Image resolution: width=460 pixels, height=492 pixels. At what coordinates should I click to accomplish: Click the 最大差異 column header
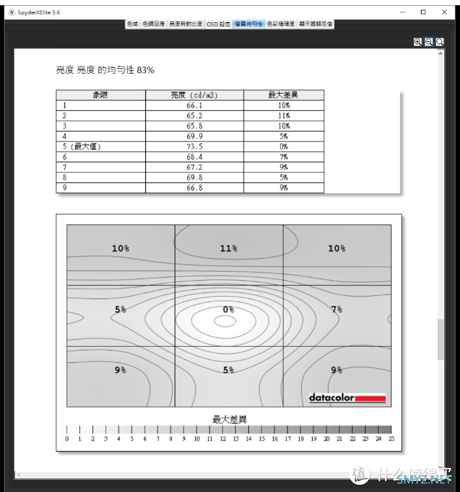283,95
